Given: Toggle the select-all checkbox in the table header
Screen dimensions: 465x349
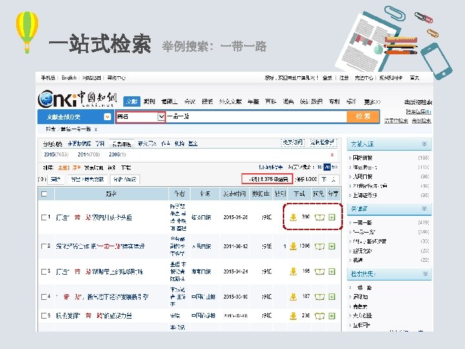Looking at the screenshot, I should [x=44, y=194].
